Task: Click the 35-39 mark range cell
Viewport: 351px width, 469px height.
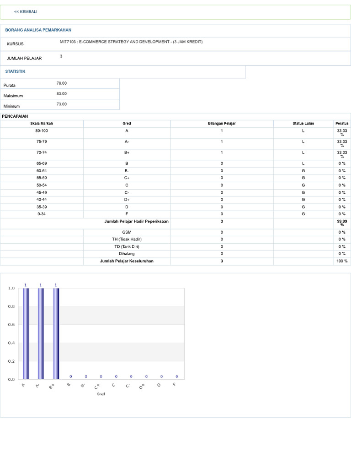Action: coord(42,207)
